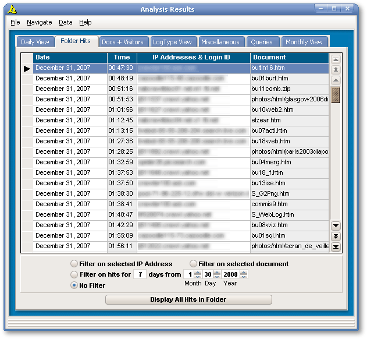
Task: Click Display All Hits in Folder button
Action: pyautogui.click(x=188, y=300)
